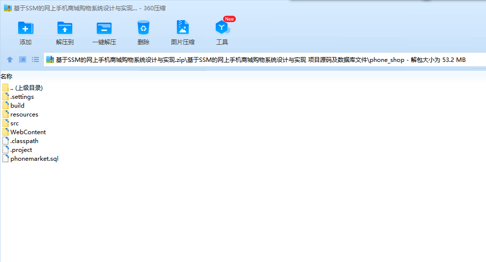The height and width of the screenshot is (262, 486).
Task: Go up one level with the arrow icon
Action: (x=10, y=59)
